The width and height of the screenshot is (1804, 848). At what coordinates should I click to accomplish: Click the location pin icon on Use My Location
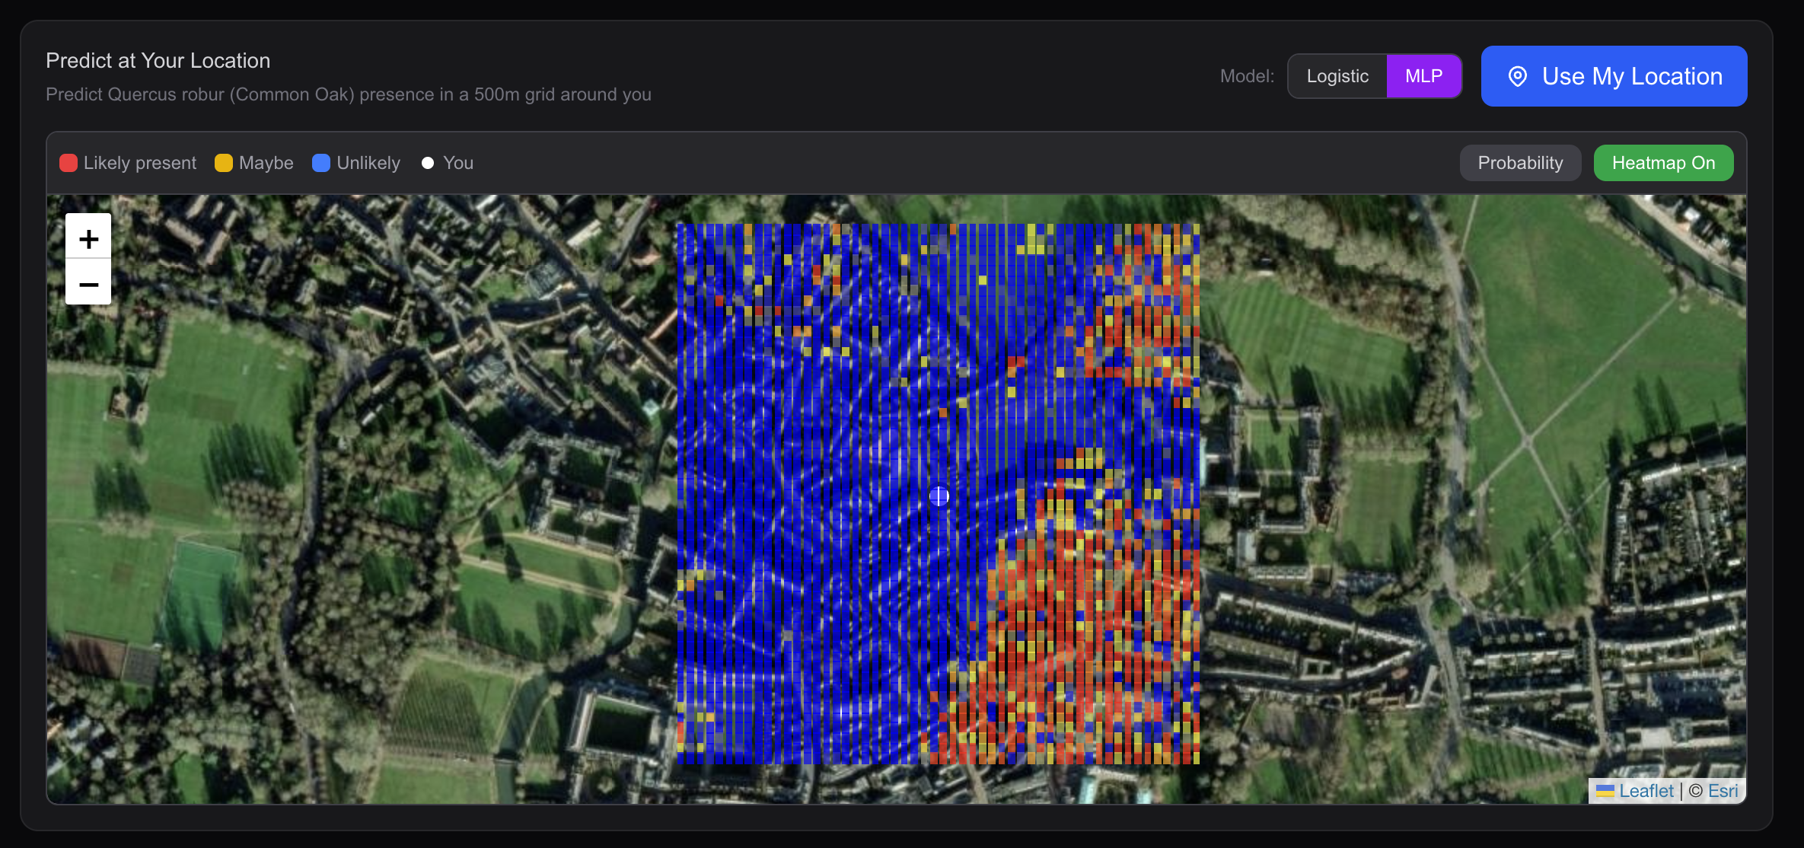click(1519, 76)
